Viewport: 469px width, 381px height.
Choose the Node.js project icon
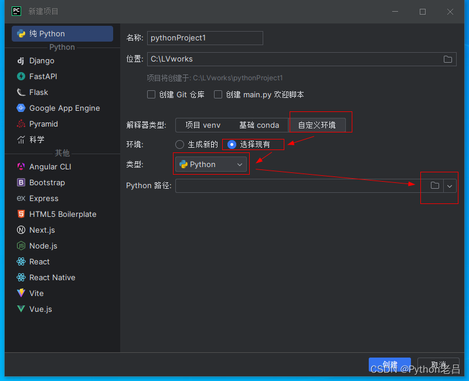pos(21,246)
